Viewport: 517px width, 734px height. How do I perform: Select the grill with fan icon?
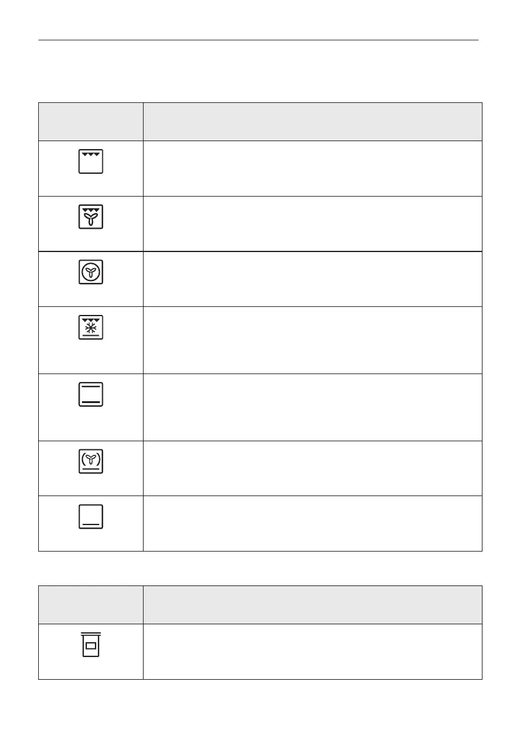click(x=91, y=217)
